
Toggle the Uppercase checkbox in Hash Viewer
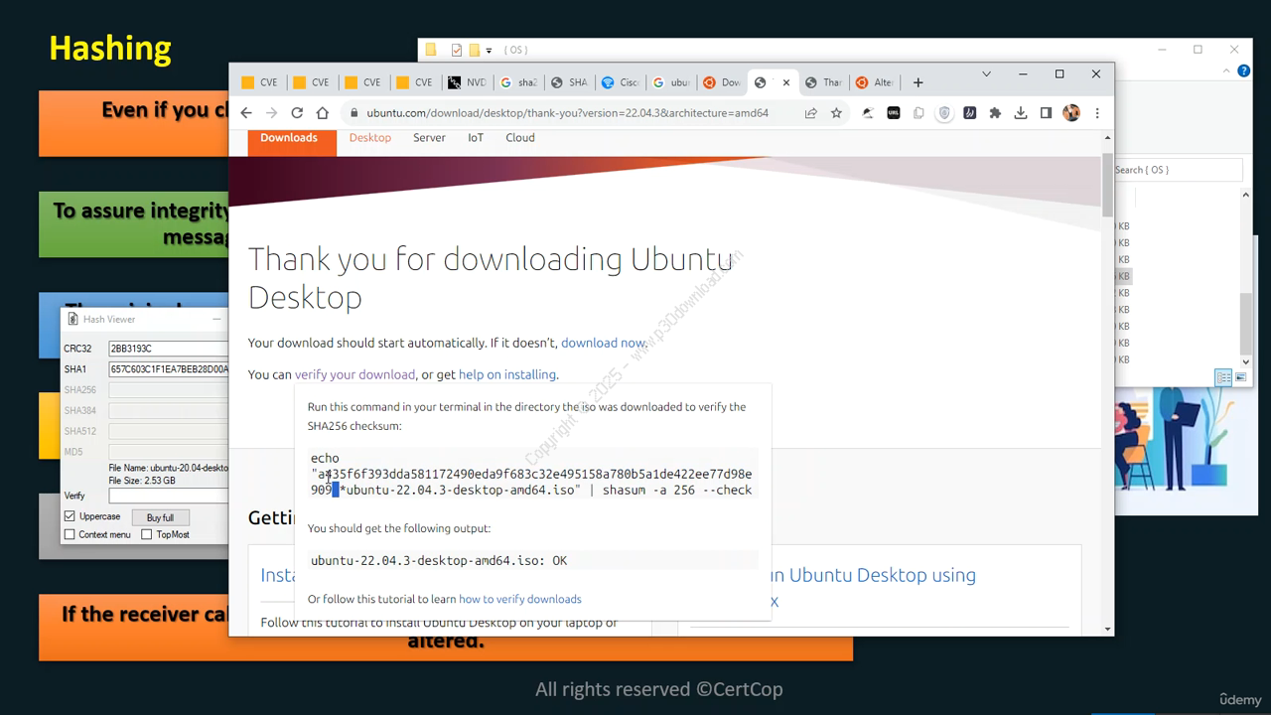pos(70,517)
